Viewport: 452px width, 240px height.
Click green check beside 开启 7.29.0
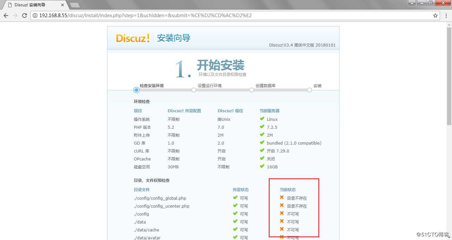[x=262, y=151]
